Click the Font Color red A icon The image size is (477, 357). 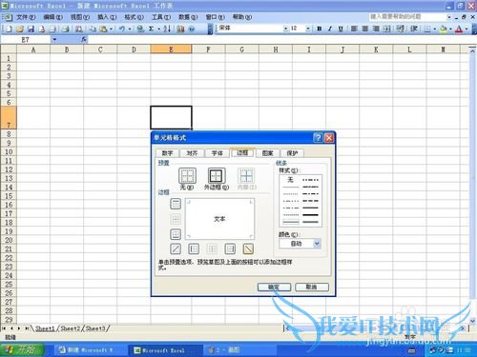tap(459, 29)
